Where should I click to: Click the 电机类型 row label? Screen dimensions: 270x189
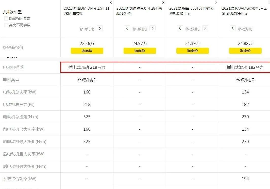[x=11, y=80]
